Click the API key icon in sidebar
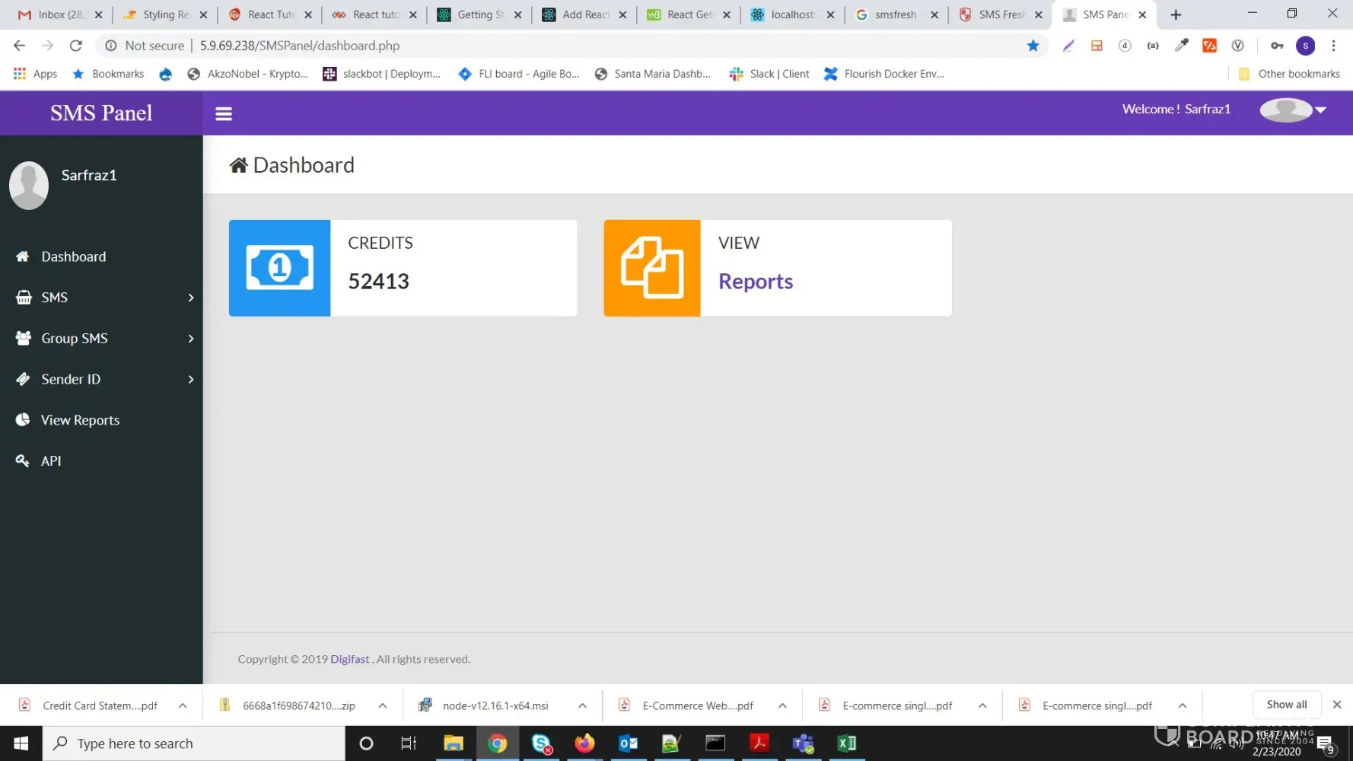Screen dimensions: 1353x761 [x=23, y=460]
